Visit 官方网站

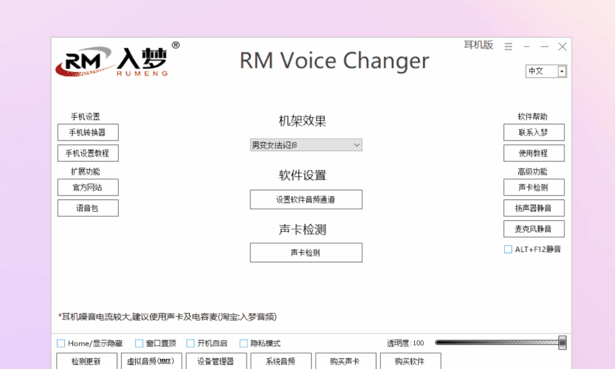click(88, 187)
